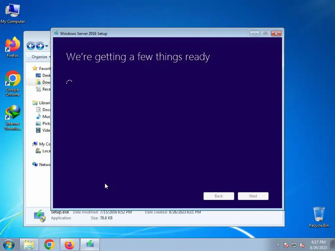The height and width of the screenshot is (251, 335).
Task: Open Chrome from the taskbar
Action: point(49,244)
